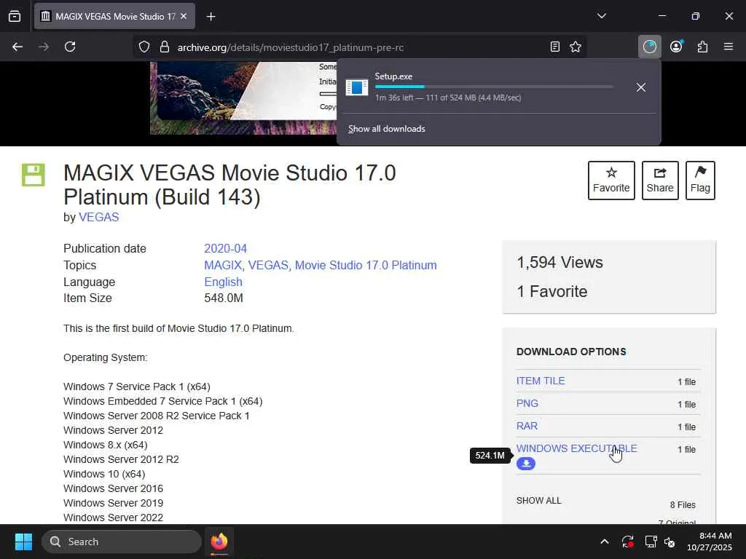Image resolution: width=746 pixels, height=559 pixels.
Task: Open the 2020-04 publication date link
Action: click(x=226, y=249)
